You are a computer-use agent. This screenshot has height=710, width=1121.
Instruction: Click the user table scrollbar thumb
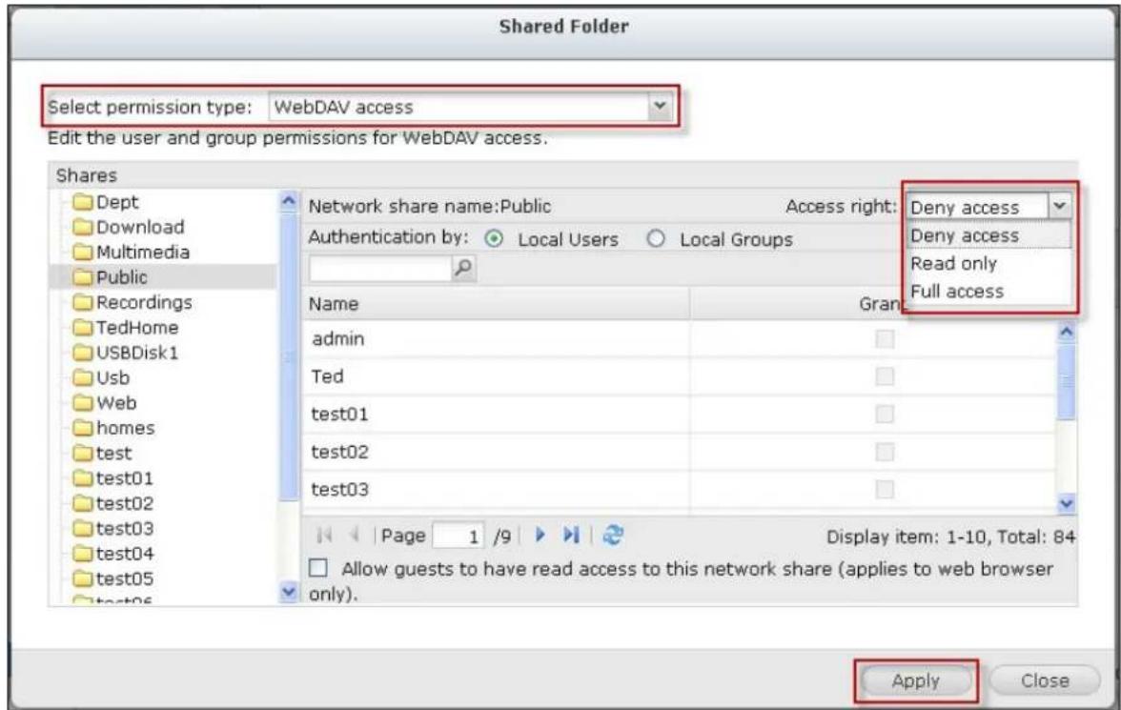pos(1066,381)
